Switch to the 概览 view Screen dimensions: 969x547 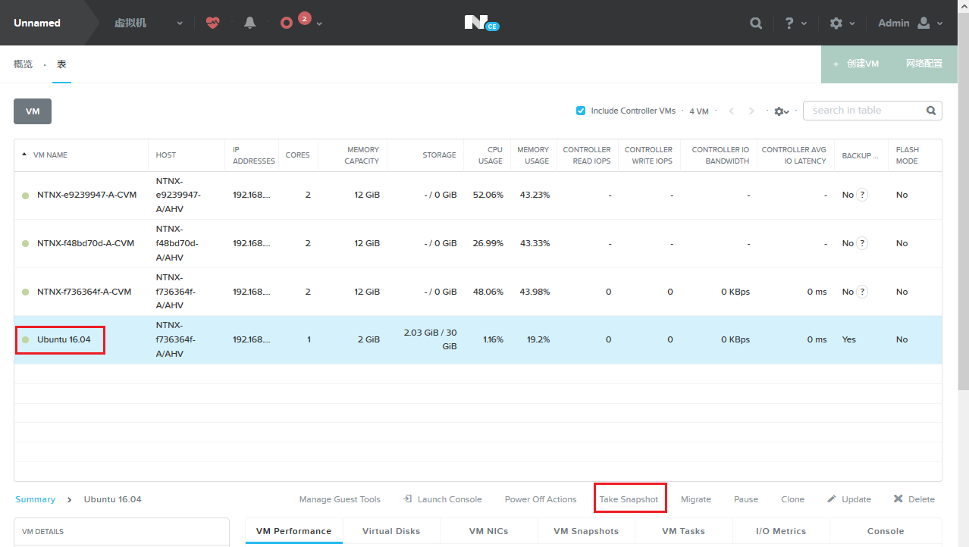tap(24, 64)
